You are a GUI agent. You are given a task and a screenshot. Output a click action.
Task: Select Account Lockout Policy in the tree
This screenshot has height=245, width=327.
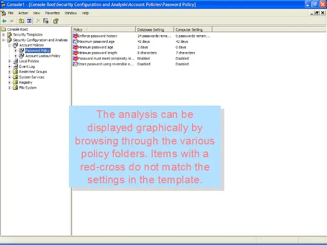(42, 56)
